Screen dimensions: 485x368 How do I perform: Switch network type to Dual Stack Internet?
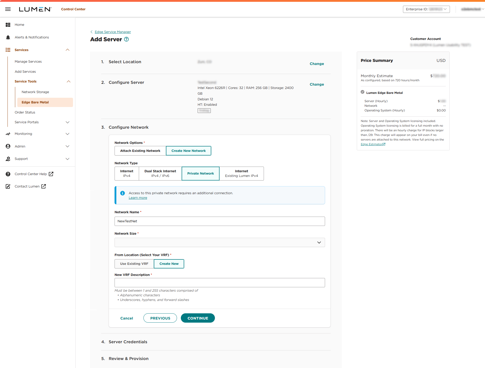coord(160,173)
